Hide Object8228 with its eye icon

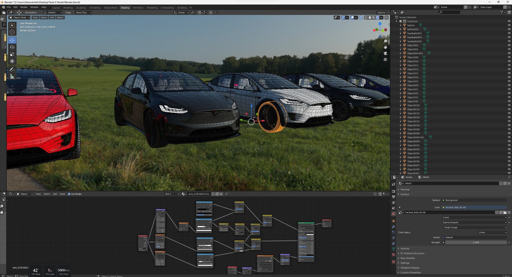pyautogui.click(x=509, y=105)
